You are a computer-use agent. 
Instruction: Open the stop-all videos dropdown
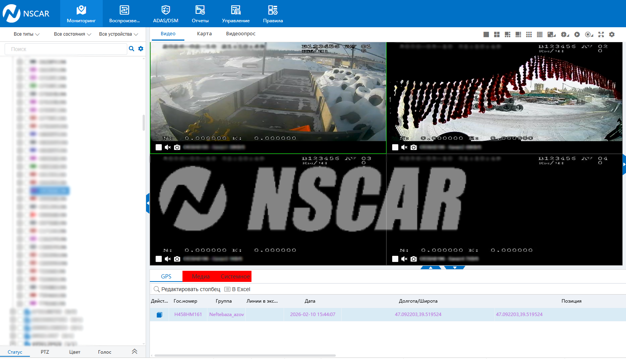pyautogui.click(x=589, y=35)
